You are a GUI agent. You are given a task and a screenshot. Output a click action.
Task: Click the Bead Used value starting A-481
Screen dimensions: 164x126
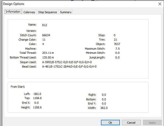(69, 66)
